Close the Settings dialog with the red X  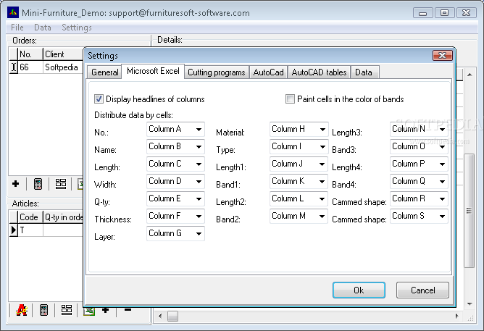(442, 56)
